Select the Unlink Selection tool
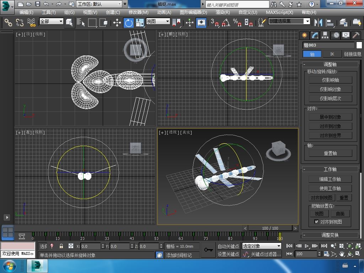 click(x=20, y=22)
